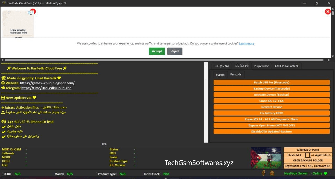This screenshot has height=179, width=335.
Task: Switch to the Bypass sub-tab
Action: click(220, 75)
